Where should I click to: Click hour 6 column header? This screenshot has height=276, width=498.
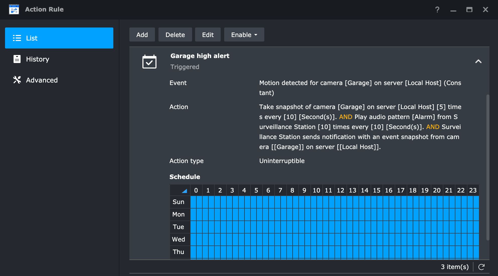pos(268,190)
